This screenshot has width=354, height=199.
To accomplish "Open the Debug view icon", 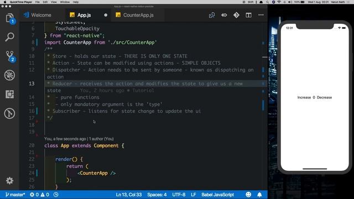I will [10, 75].
